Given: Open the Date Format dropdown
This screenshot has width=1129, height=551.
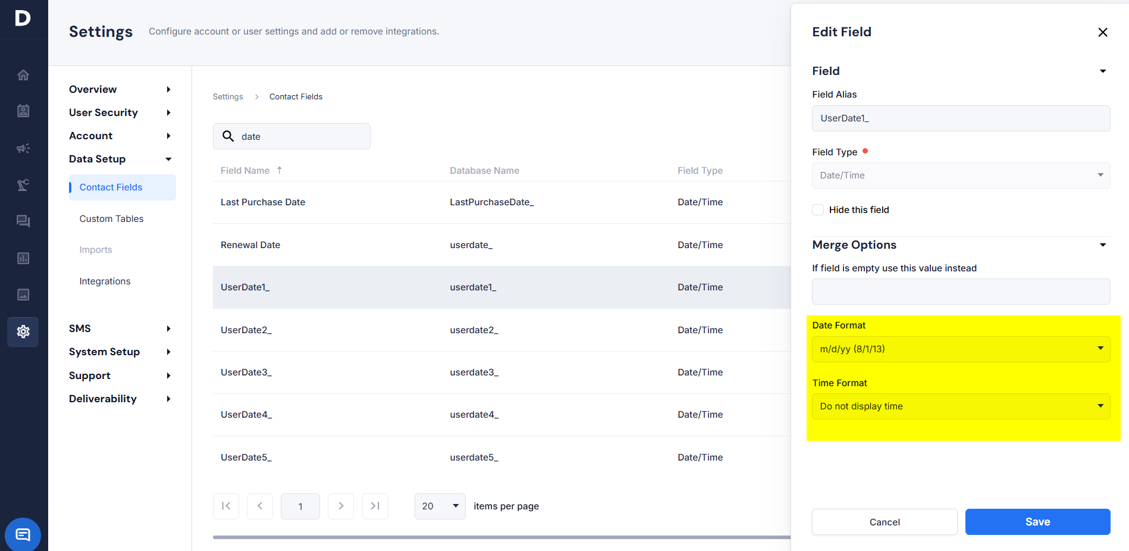Looking at the screenshot, I should 960,349.
